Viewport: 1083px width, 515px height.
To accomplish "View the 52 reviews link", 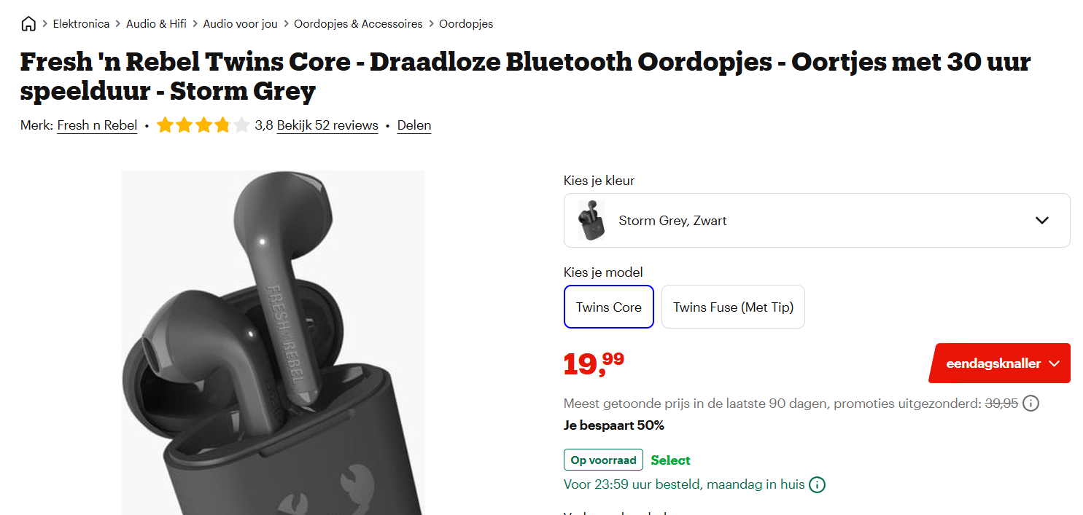I will (327, 125).
